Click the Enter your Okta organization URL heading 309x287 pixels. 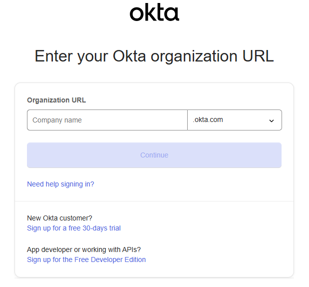[x=154, y=56]
